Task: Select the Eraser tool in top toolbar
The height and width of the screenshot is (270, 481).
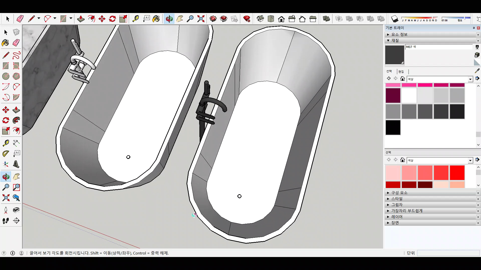Action: click(20, 19)
